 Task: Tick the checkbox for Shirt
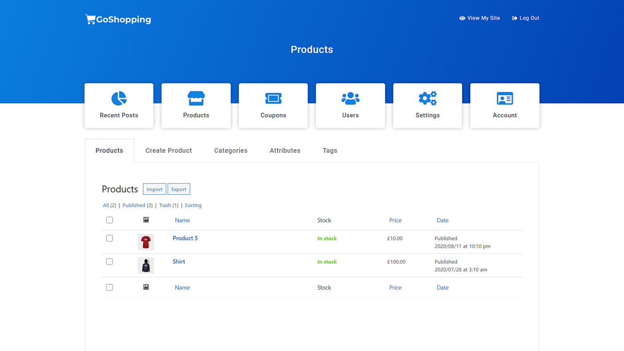(110, 261)
